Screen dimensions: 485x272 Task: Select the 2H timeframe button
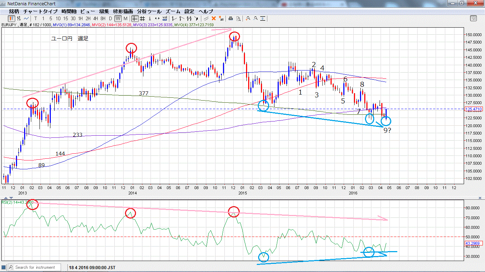[88, 18]
